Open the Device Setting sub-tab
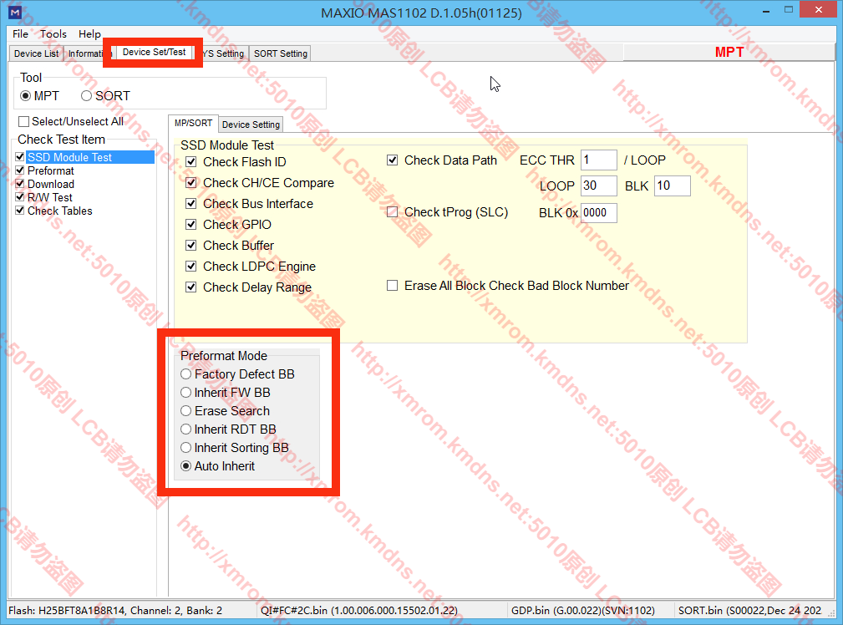 click(x=251, y=124)
